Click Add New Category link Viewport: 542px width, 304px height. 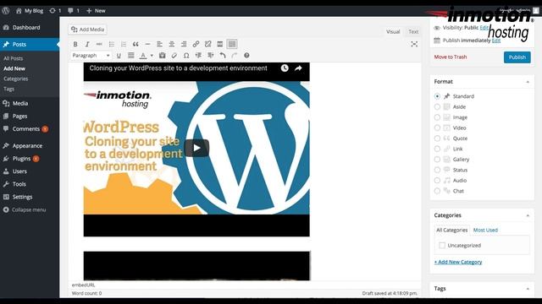[x=458, y=262]
